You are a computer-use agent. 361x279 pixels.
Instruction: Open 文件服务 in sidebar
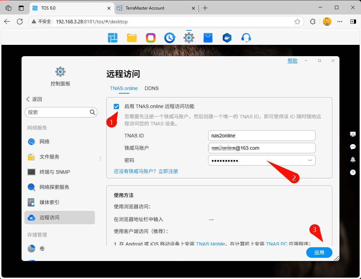tap(60, 157)
